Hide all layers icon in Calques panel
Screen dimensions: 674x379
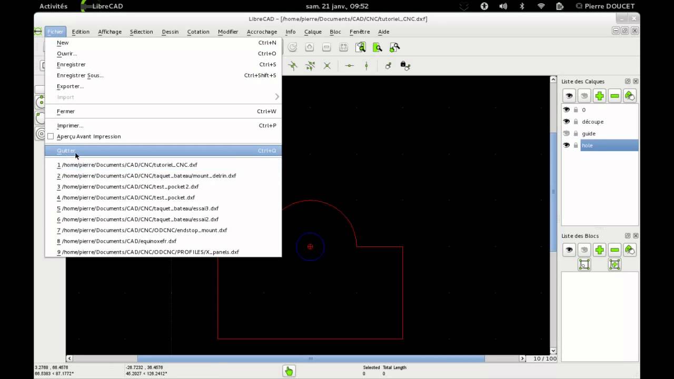pos(584,96)
